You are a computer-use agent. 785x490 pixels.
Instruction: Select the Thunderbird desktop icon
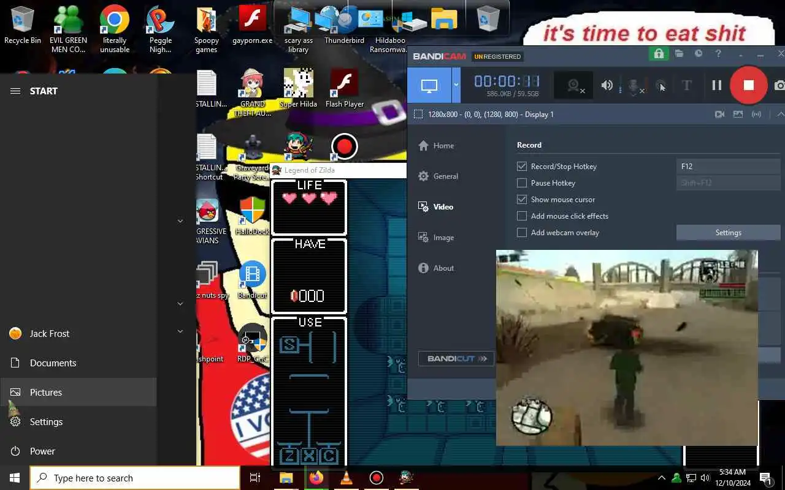pyautogui.click(x=345, y=26)
